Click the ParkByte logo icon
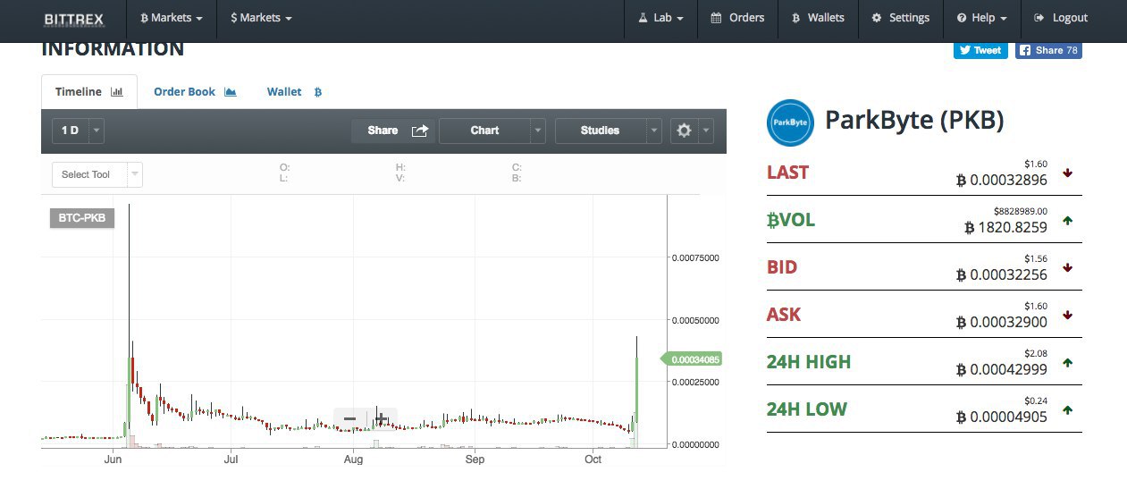The width and height of the screenshot is (1127, 489). pyautogui.click(x=790, y=122)
